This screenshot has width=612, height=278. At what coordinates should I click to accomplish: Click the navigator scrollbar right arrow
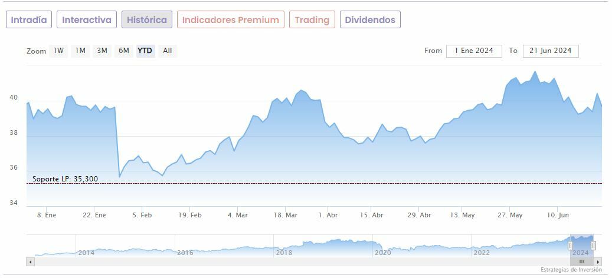pos(598,262)
